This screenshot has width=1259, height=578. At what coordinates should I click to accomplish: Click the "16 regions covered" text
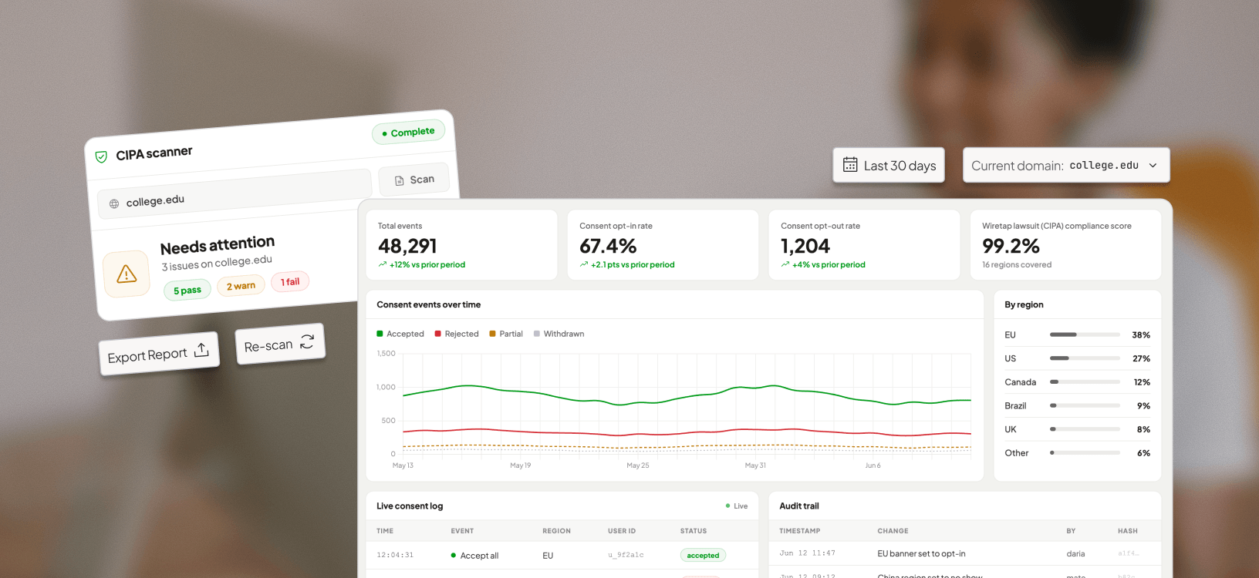pos(1017,264)
